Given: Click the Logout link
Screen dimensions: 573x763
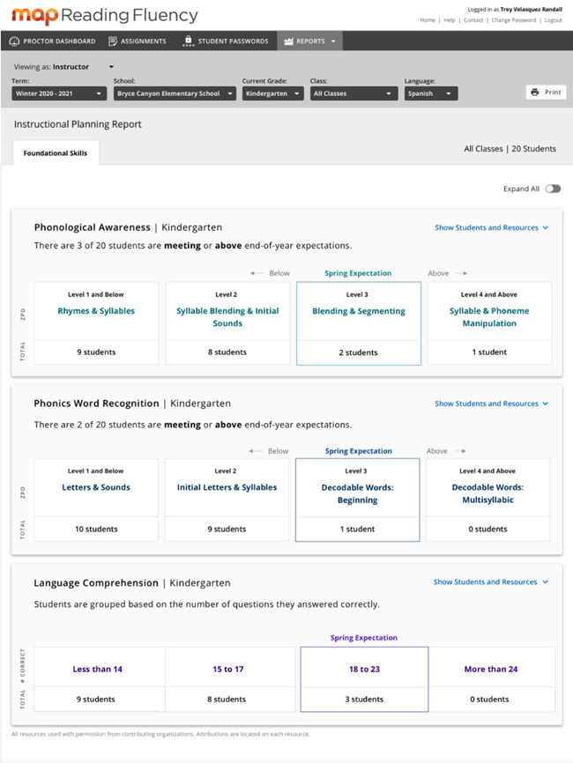Looking at the screenshot, I should coord(554,19).
